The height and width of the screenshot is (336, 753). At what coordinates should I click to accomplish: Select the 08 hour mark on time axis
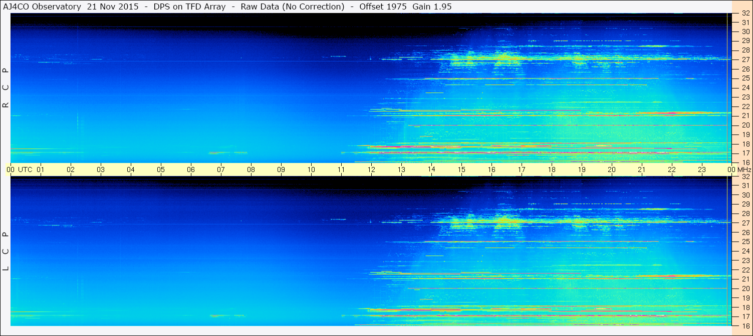pyautogui.click(x=251, y=169)
